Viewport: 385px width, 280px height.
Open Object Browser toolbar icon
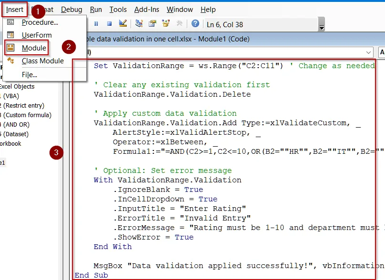(x=166, y=23)
